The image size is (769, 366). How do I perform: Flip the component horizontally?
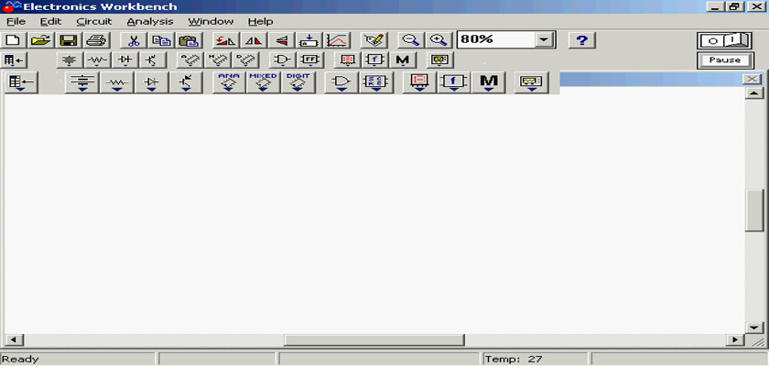(x=254, y=40)
